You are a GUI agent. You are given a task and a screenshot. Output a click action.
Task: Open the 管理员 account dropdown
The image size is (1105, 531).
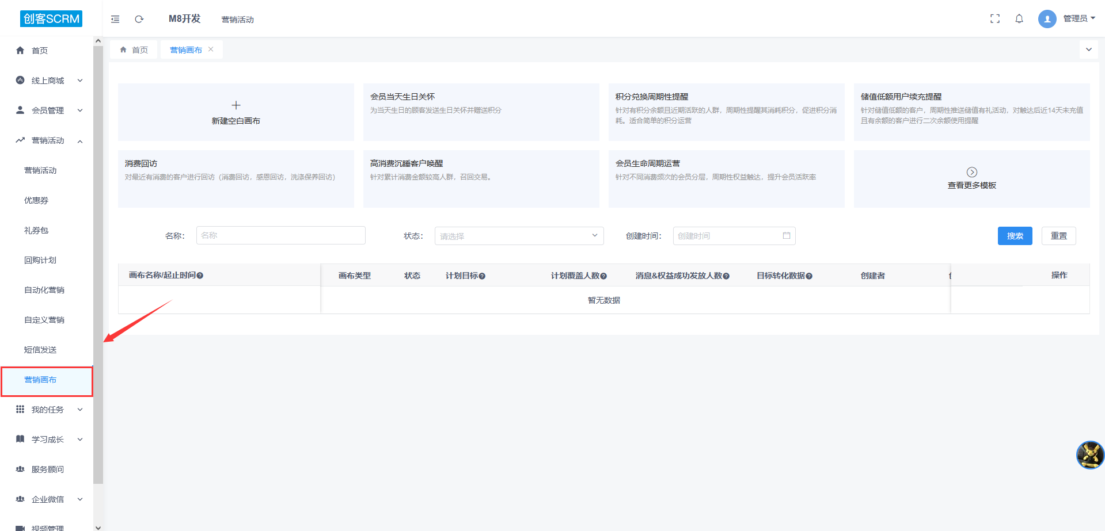[1079, 18]
